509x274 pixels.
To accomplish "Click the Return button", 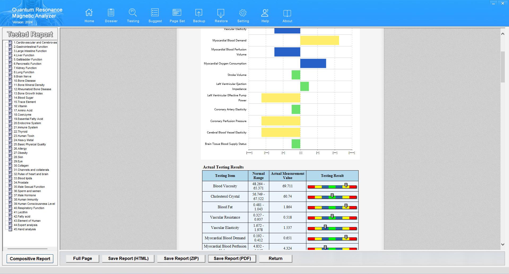I will click(275, 258).
